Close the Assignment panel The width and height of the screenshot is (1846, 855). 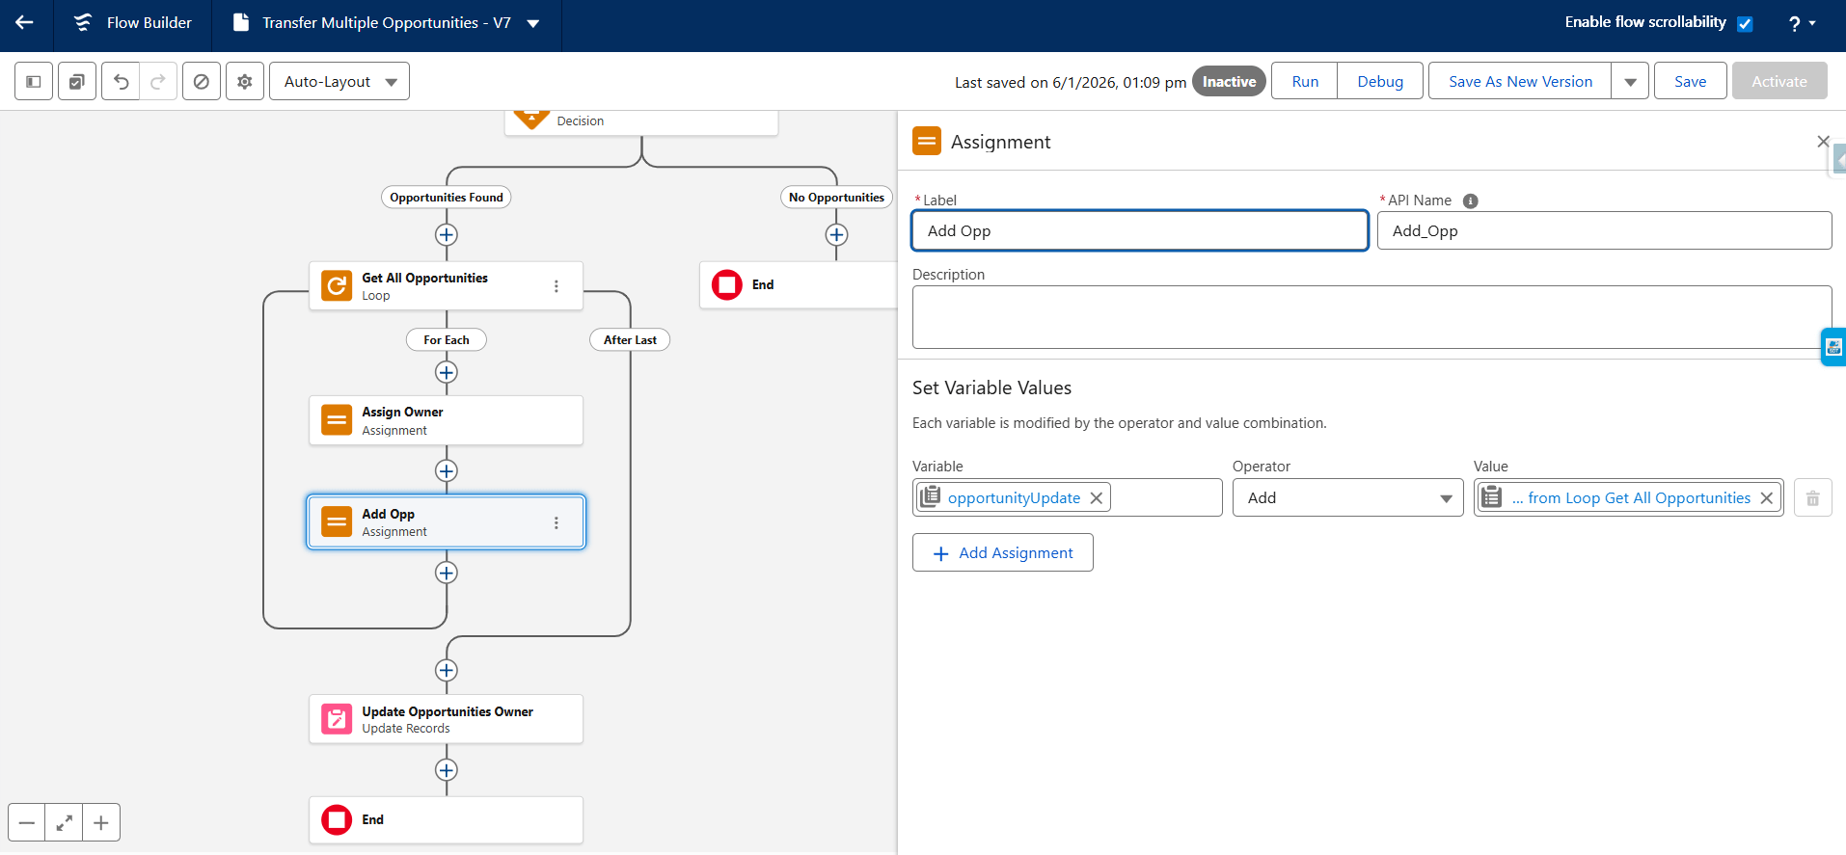1823,142
